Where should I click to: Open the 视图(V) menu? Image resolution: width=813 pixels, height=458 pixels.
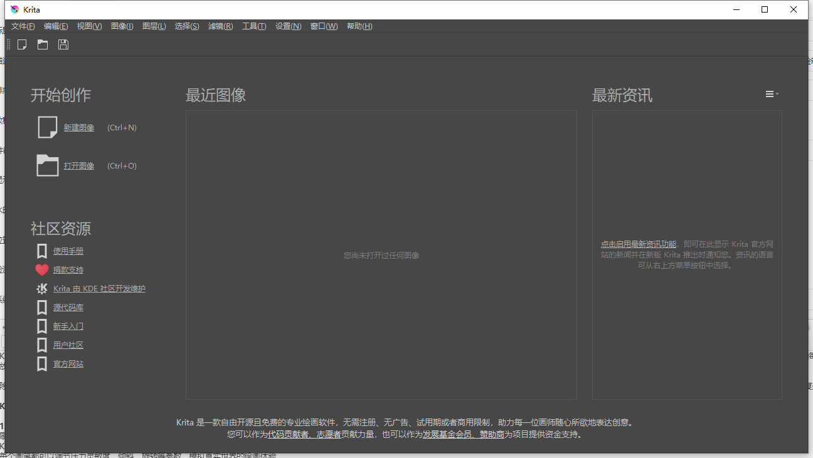tap(89, 26)
